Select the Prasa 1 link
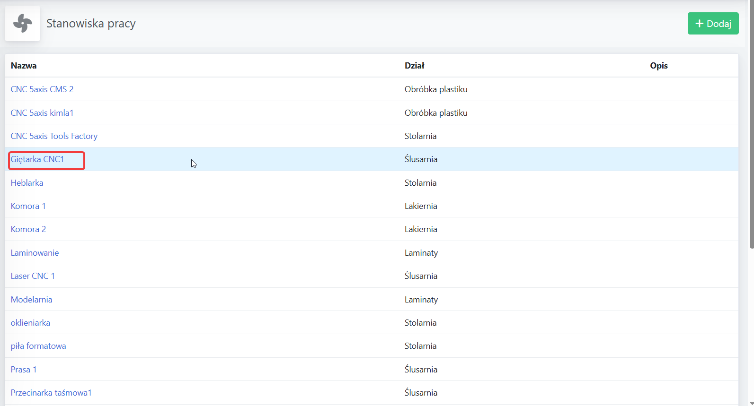Screen dimensions: 754x406 [x=24, y=370]
